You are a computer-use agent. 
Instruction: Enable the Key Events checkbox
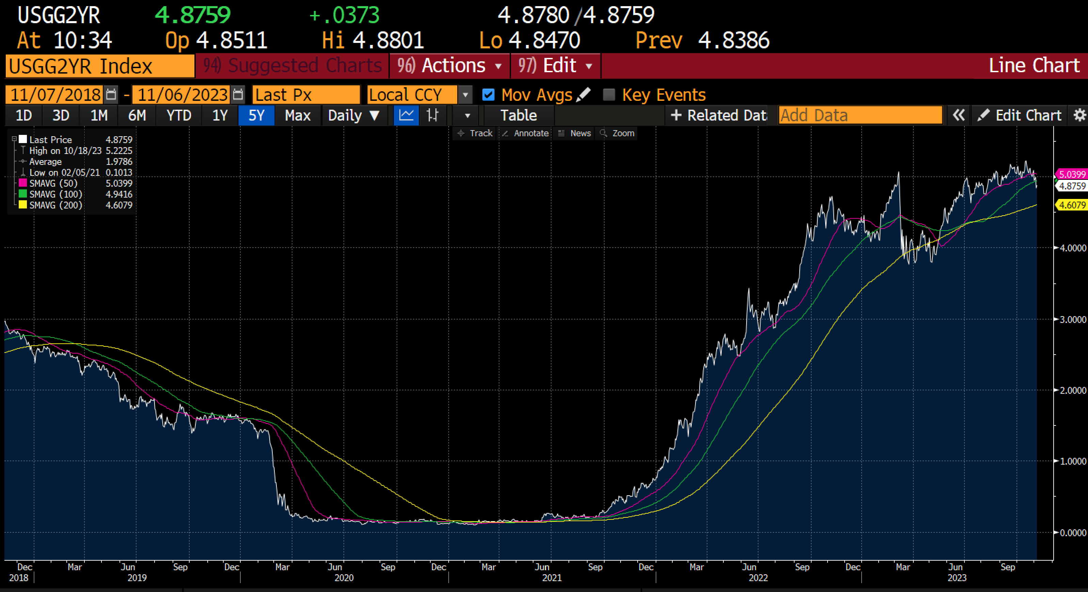tap(609, 95)
